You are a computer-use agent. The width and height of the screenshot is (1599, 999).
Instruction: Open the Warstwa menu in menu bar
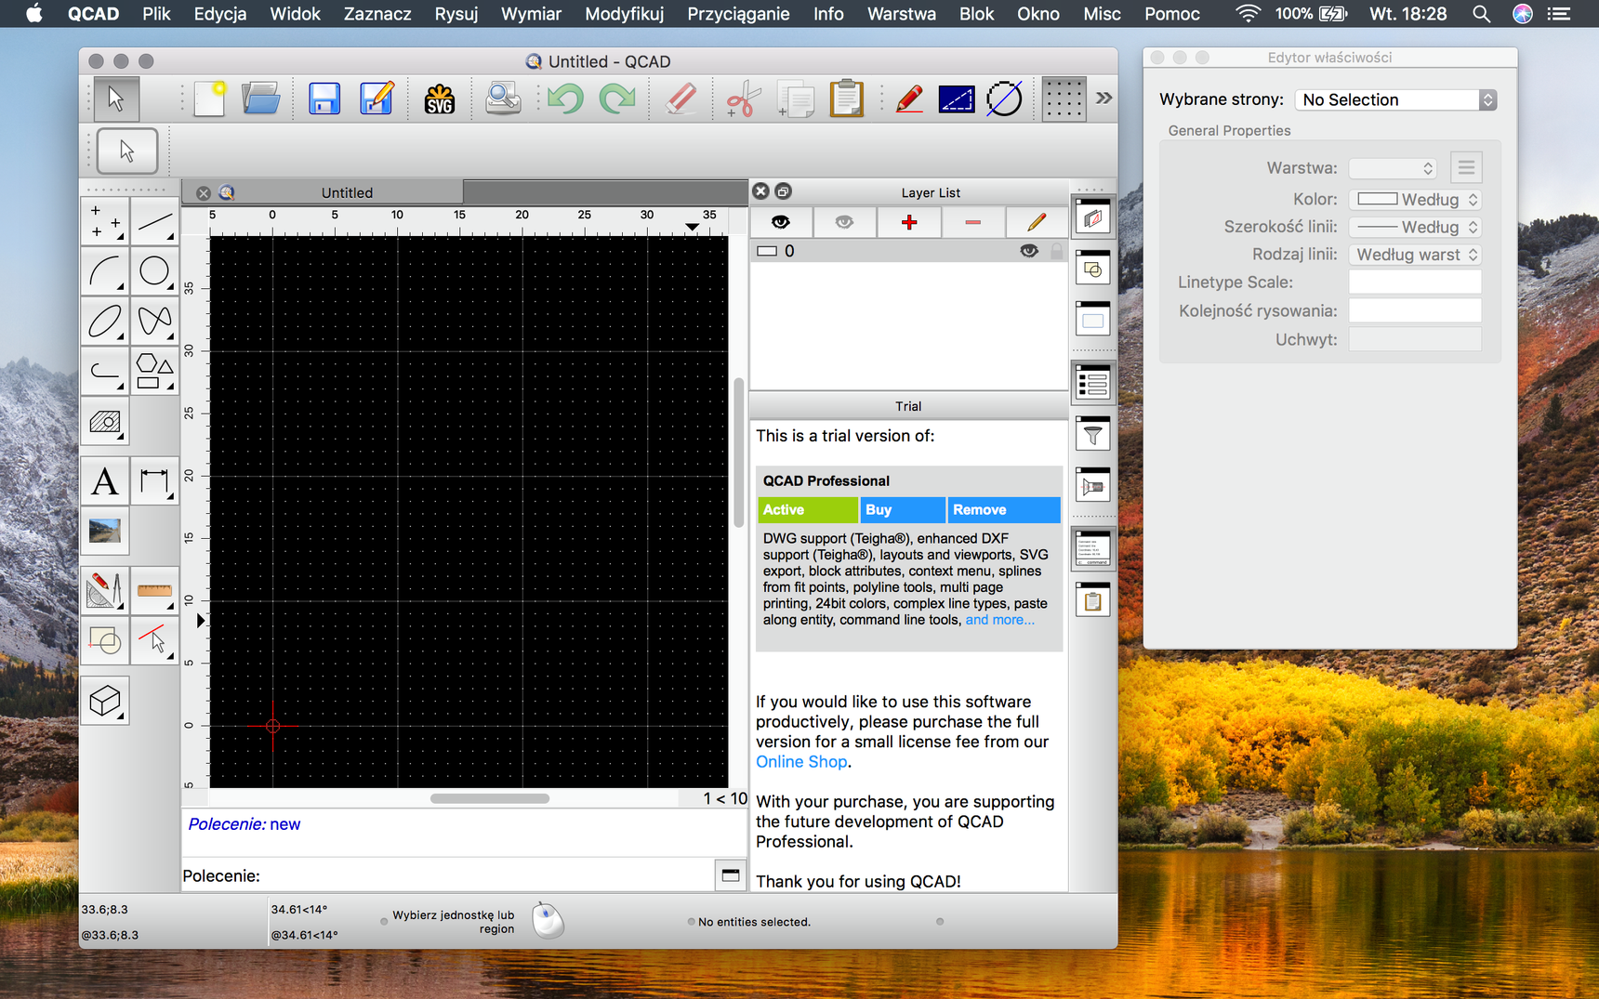click(901, 14)
